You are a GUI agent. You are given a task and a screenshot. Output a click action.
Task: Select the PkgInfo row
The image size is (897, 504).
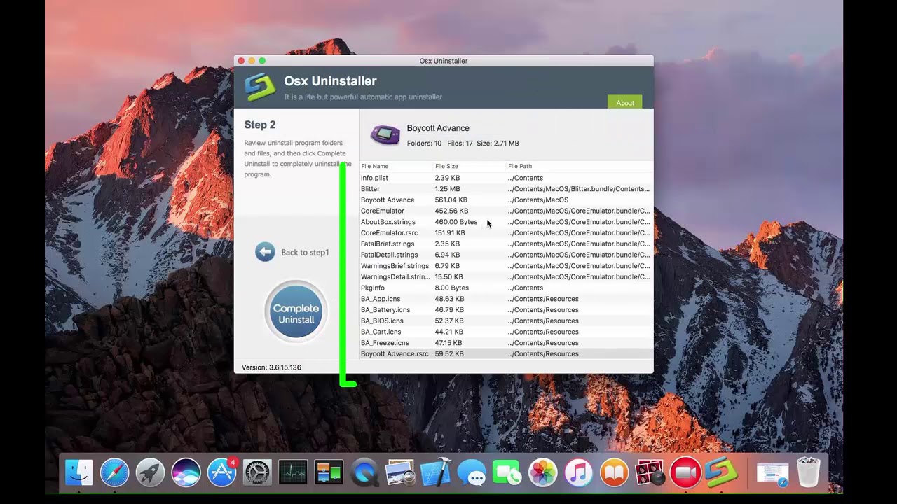(x=506, y=288)
